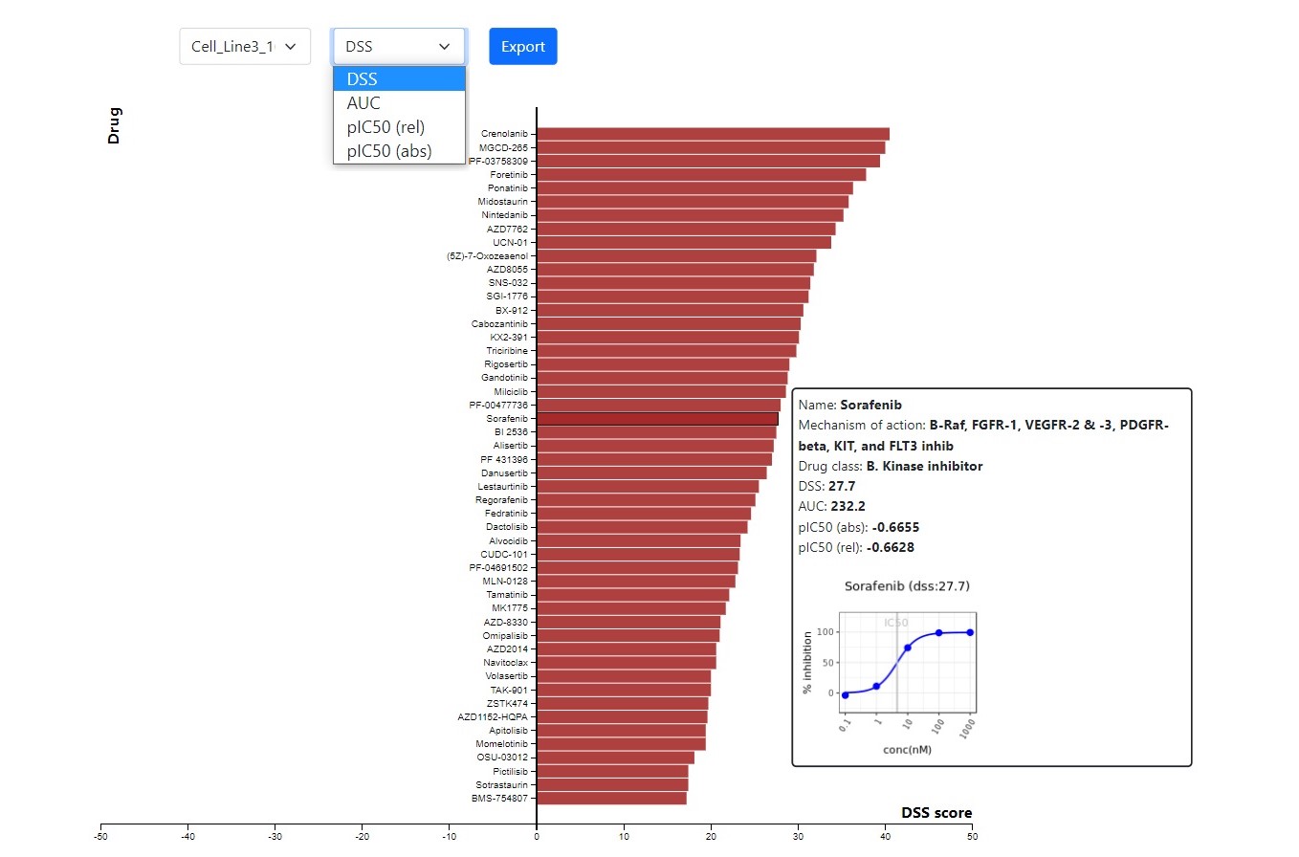The width and height of the screenshot is (1299, 857).
Task: Select the Navitoclax bar
Action: [x=627, y=662]
